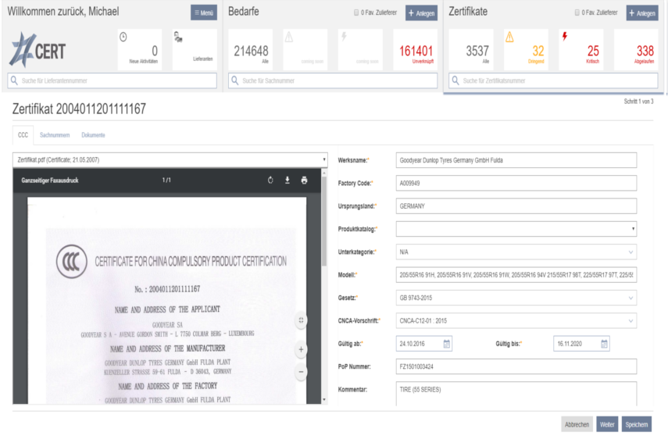Image resolution: width=668 pixels, height=436 pixels.
Task: Click the Abbrechen button
Action: [577, 424]
